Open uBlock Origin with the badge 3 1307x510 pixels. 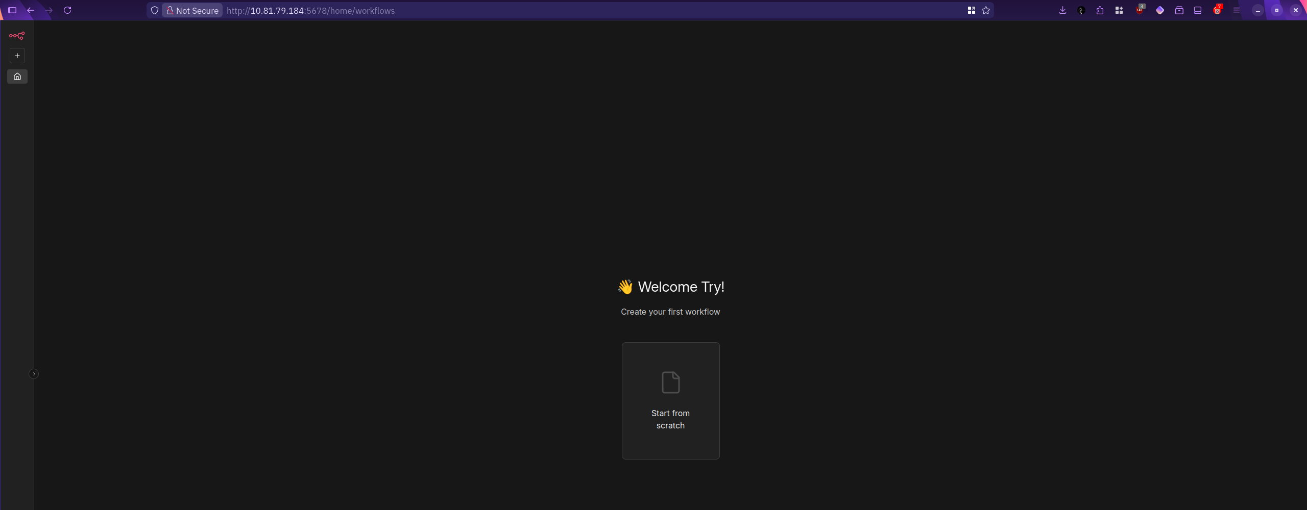click(1140, 11)
